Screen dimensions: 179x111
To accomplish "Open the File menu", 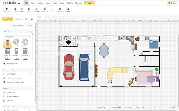I will tap(26, 3).
